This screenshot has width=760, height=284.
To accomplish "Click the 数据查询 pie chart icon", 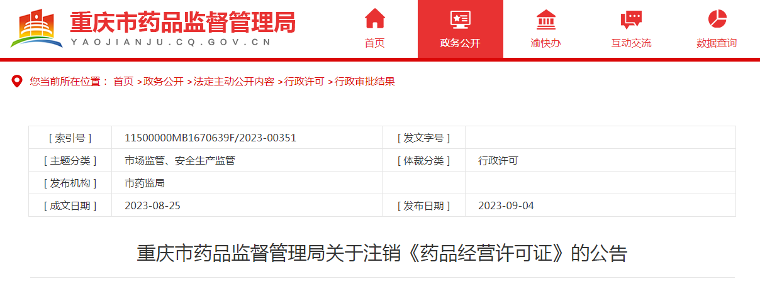I will (717, 19).
